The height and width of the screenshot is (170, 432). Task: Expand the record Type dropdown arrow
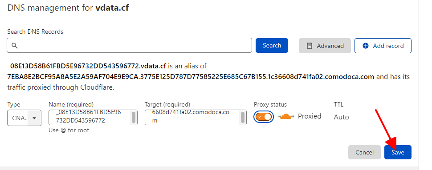(34, 118)
